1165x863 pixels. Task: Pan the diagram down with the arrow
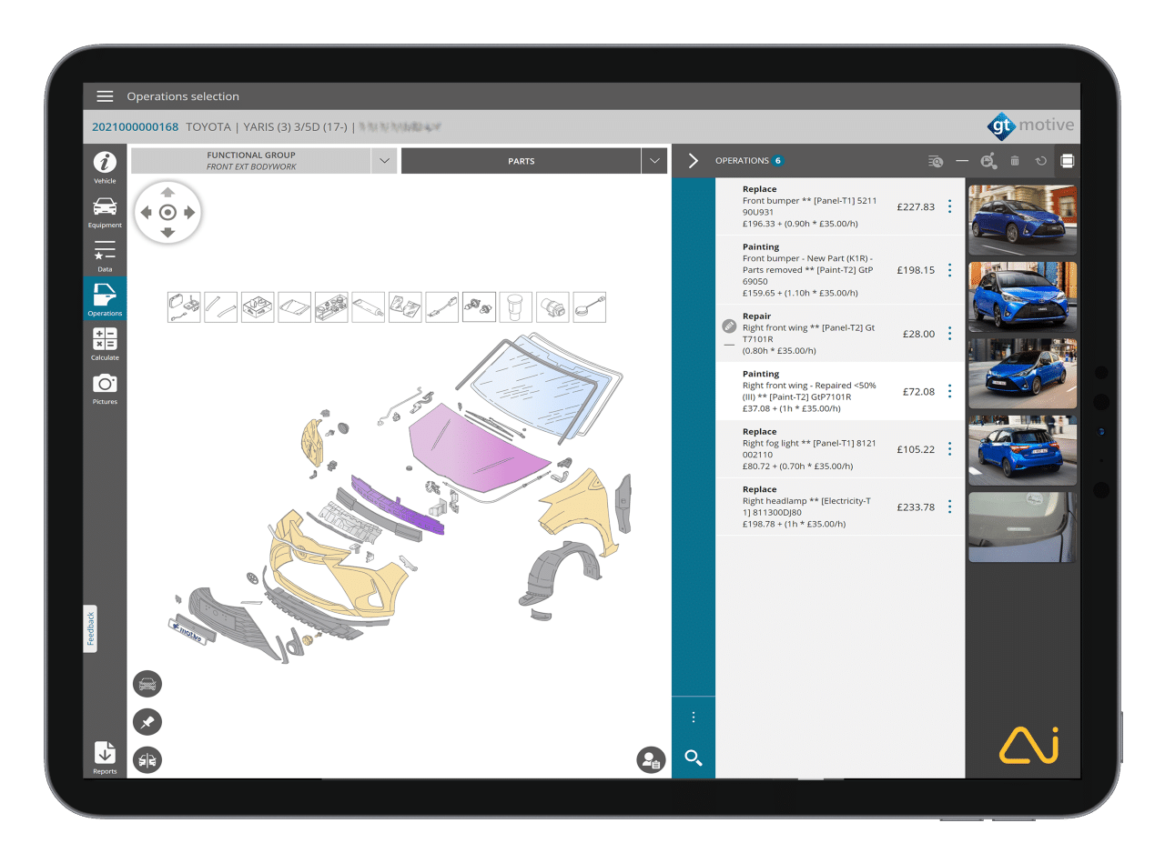167,233
